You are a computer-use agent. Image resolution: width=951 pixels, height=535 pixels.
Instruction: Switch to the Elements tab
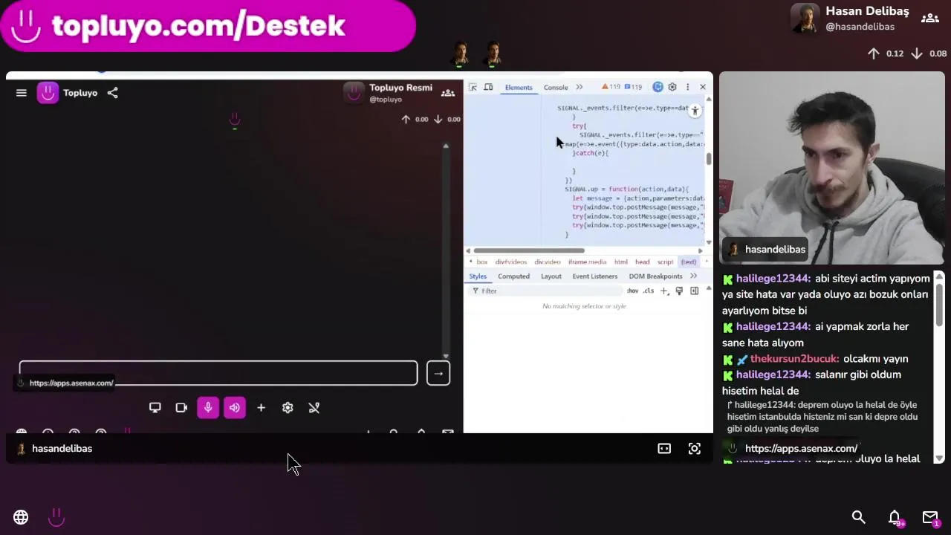(x=519, y=87)
